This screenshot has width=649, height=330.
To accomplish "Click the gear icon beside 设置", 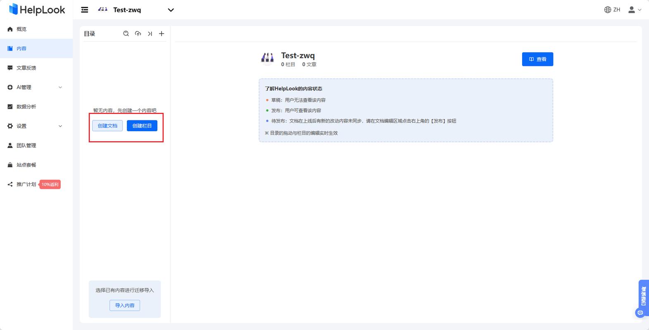I will point(10,126).
